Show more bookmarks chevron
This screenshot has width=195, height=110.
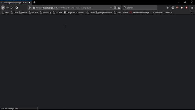(192, 13)
